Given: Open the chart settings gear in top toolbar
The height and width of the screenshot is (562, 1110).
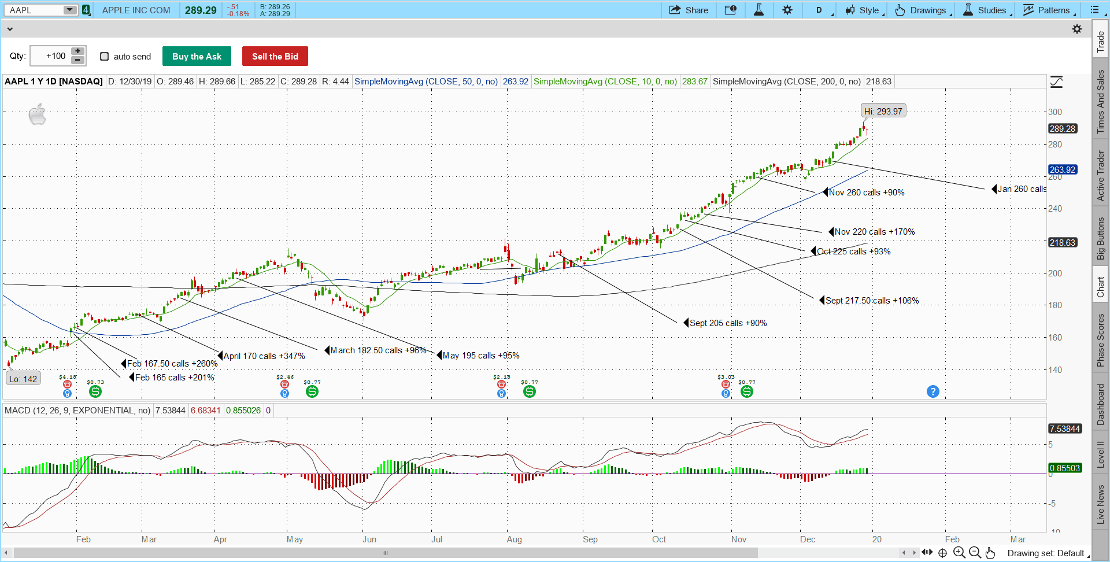Looking at the screenshot, I should point(787,10).
